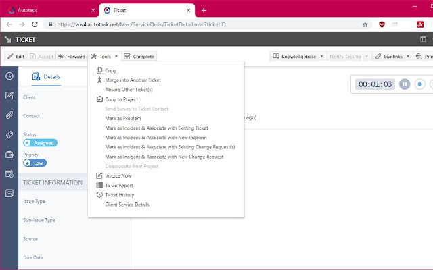The width and height of the screenshot is (433, 270).
Task: Click the Complete checkmark button
Action: [x=139, y=57]
